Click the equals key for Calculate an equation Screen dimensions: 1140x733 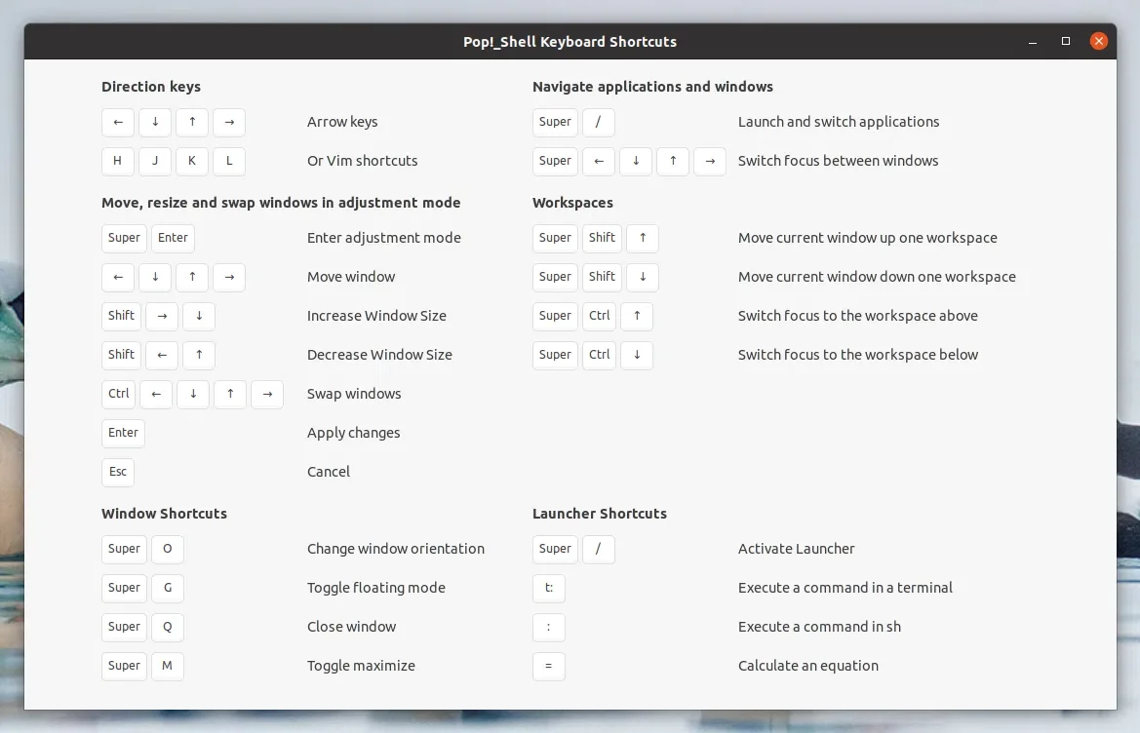coord(549,666)
